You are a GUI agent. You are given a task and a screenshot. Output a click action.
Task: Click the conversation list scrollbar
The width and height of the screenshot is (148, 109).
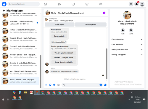coord(41,71)
